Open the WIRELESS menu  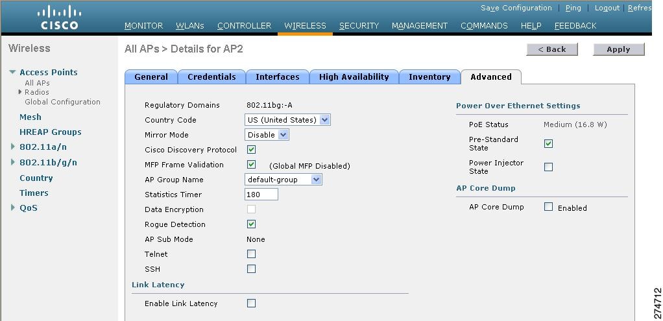305,26
